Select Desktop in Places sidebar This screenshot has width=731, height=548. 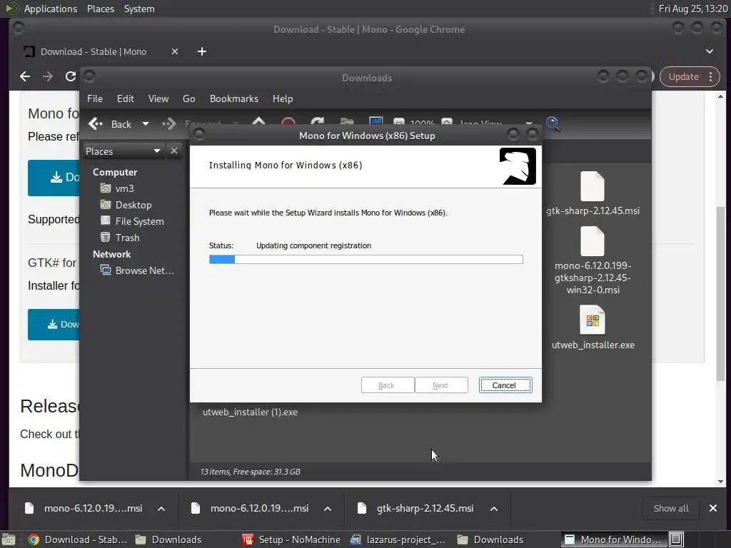tap(133, 205)
